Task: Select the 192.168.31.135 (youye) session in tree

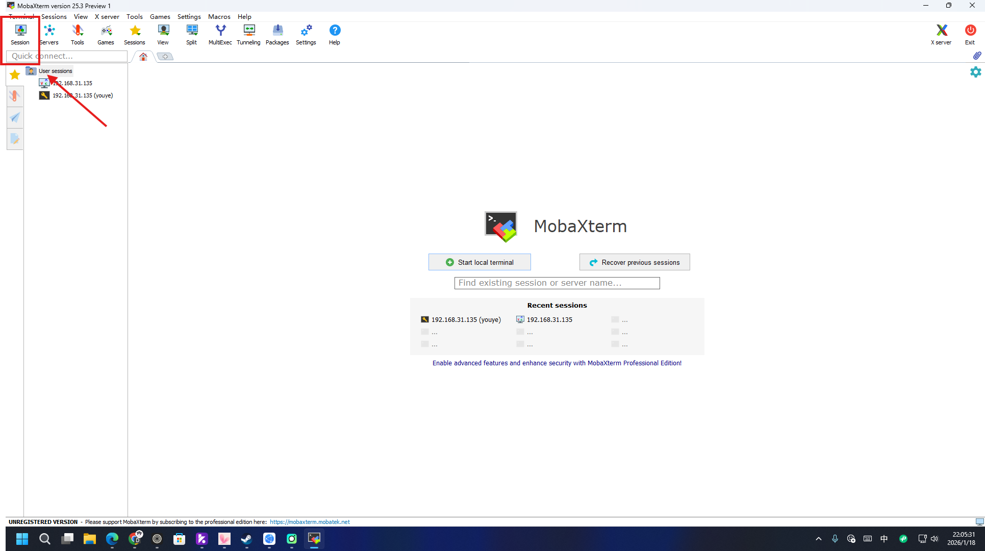Action: click(x=82, y=95)
